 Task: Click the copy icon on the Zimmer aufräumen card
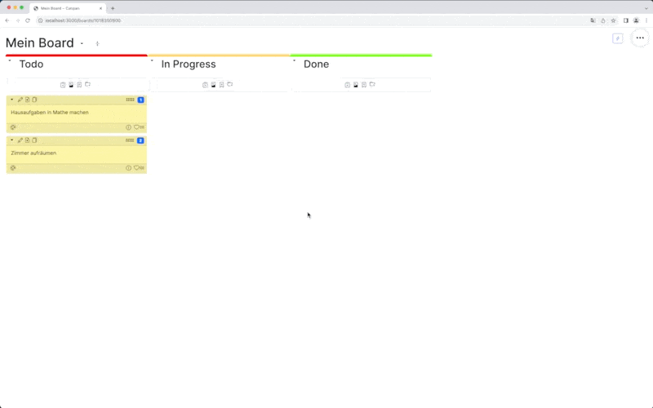34,140
